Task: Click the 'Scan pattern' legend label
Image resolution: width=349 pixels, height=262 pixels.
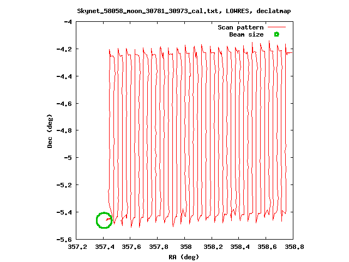Action: 240,27
